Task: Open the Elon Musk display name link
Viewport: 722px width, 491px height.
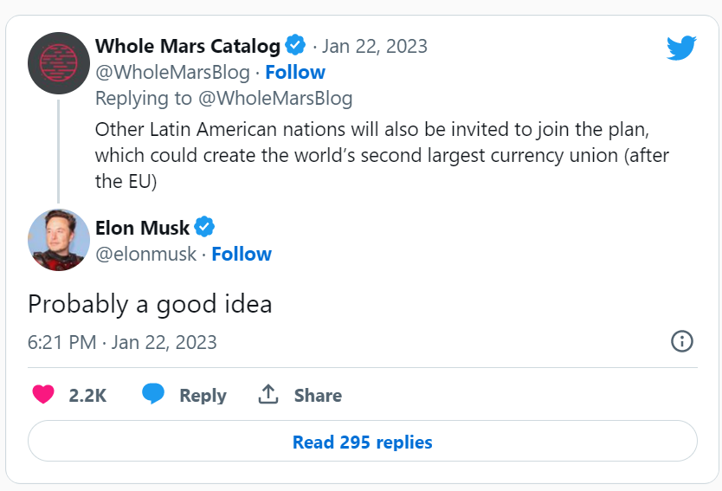Action: tap(142, 228)
